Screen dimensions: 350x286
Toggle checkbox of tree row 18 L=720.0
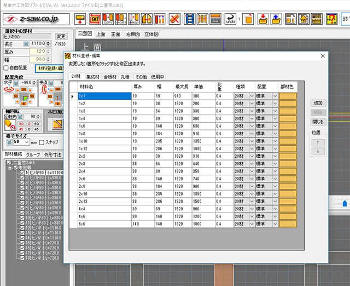point(22,258)
